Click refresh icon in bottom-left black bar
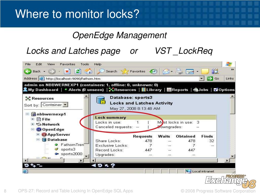Image resolution: width=260 pixels, height=195 pixels. click(26, 165)
